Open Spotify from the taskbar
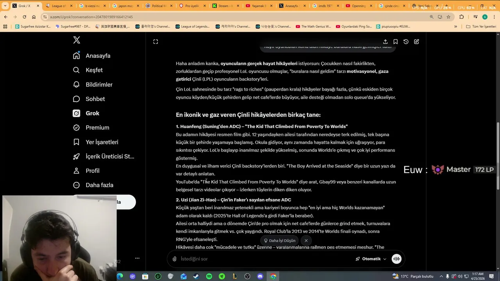Viewport: 500px width, 281px height. [209, 276]
